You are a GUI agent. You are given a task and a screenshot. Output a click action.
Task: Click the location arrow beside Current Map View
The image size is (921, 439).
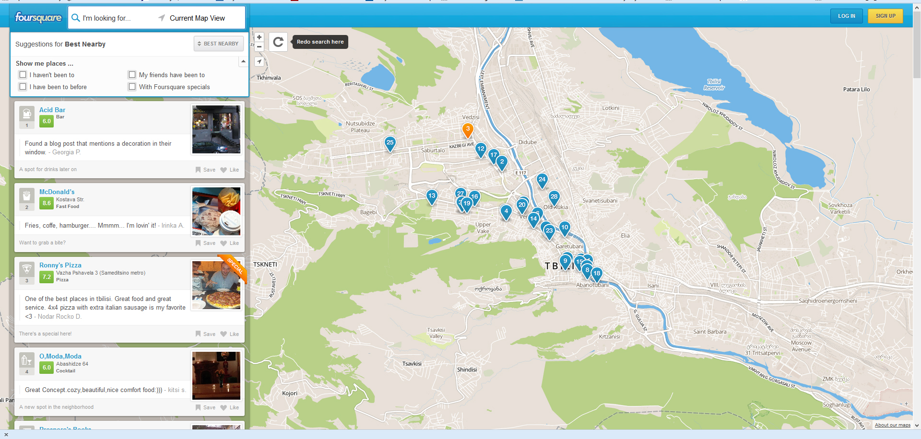click(162, 18)
